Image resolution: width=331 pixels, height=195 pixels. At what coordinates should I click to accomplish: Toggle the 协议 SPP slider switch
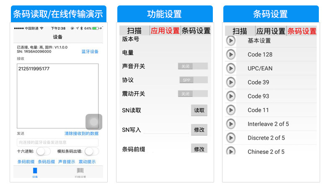click(193, 80)
